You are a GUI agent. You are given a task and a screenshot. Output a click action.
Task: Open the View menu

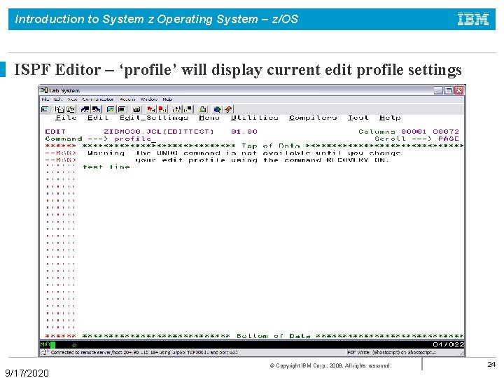(x=72, y=99)
